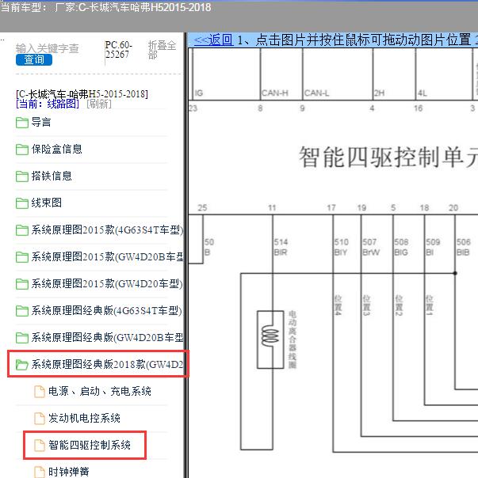Expand 系统原理图2015款(GW4D20车型) item

(107, 283)
